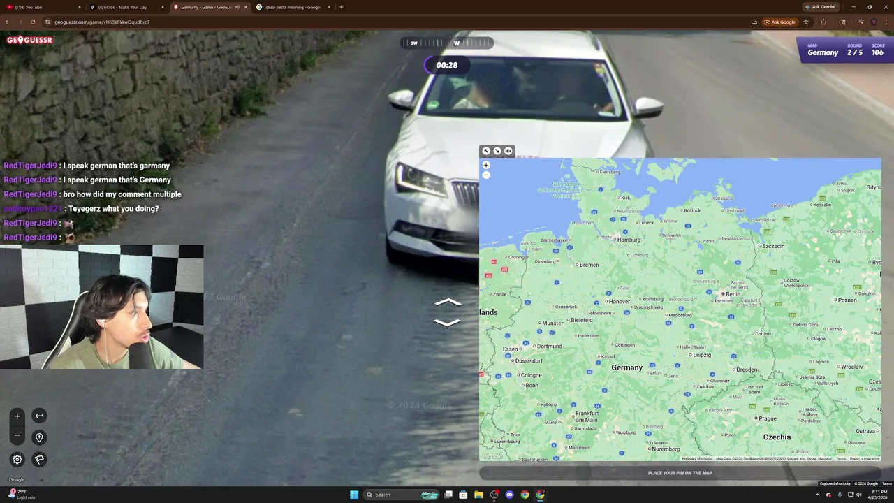Shrink the guess map with arrow icon
The width and height of the screenshot is (894, 503).
497,151
